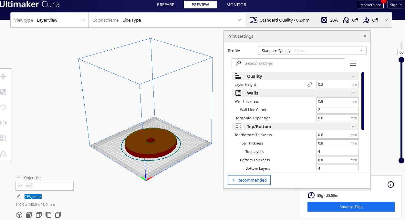The height and width of the screenshot is (220, 405).
Task: Click the Search settings field
Action: (288, 63)
